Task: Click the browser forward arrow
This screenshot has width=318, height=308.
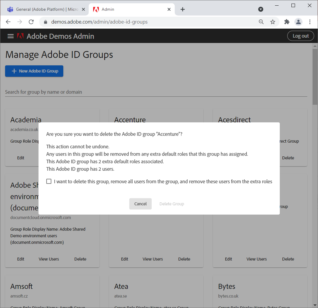Action: point(20,22)
